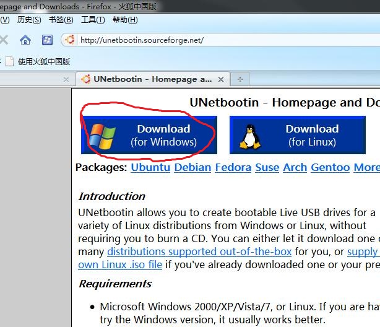This screenshot has height=327, width=380.
Task: Open the More packages link
Action: tap(367, 167)
